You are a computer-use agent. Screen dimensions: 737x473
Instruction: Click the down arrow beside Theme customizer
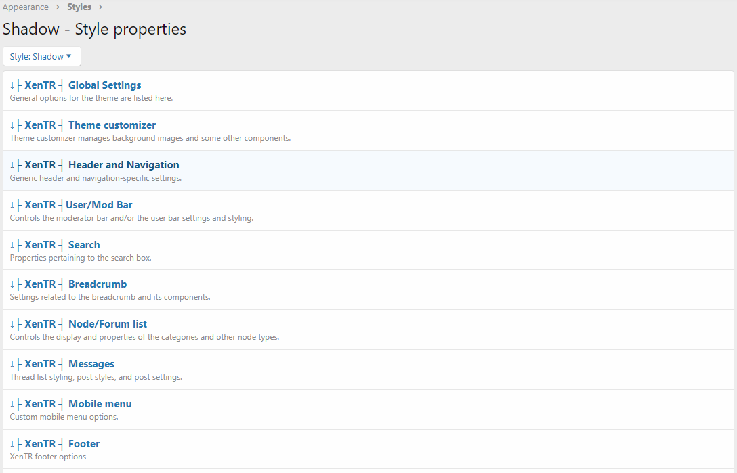12,125
